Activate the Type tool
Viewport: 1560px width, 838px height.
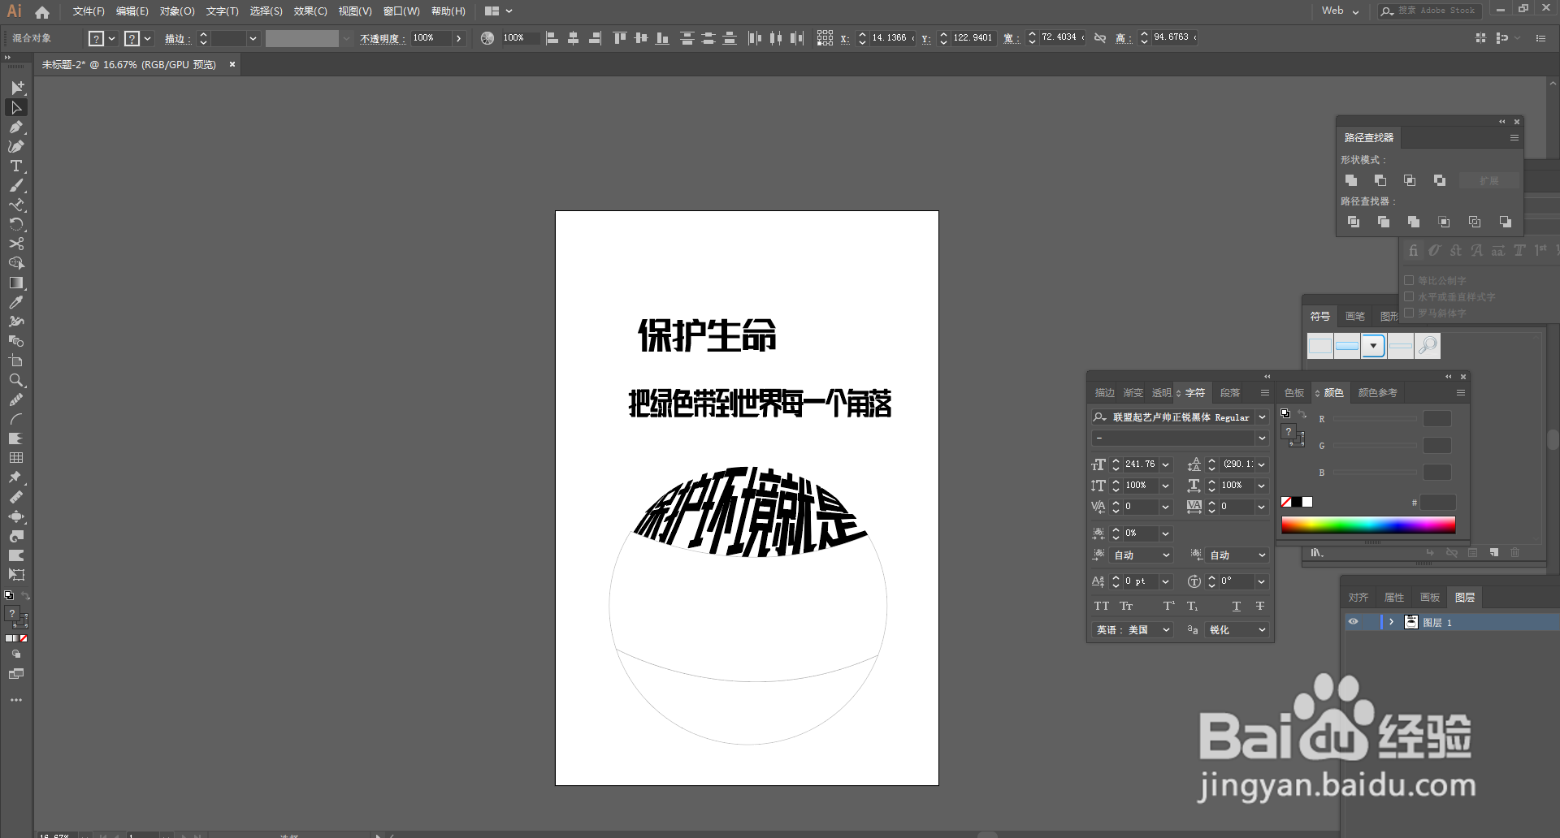point(16,166)
